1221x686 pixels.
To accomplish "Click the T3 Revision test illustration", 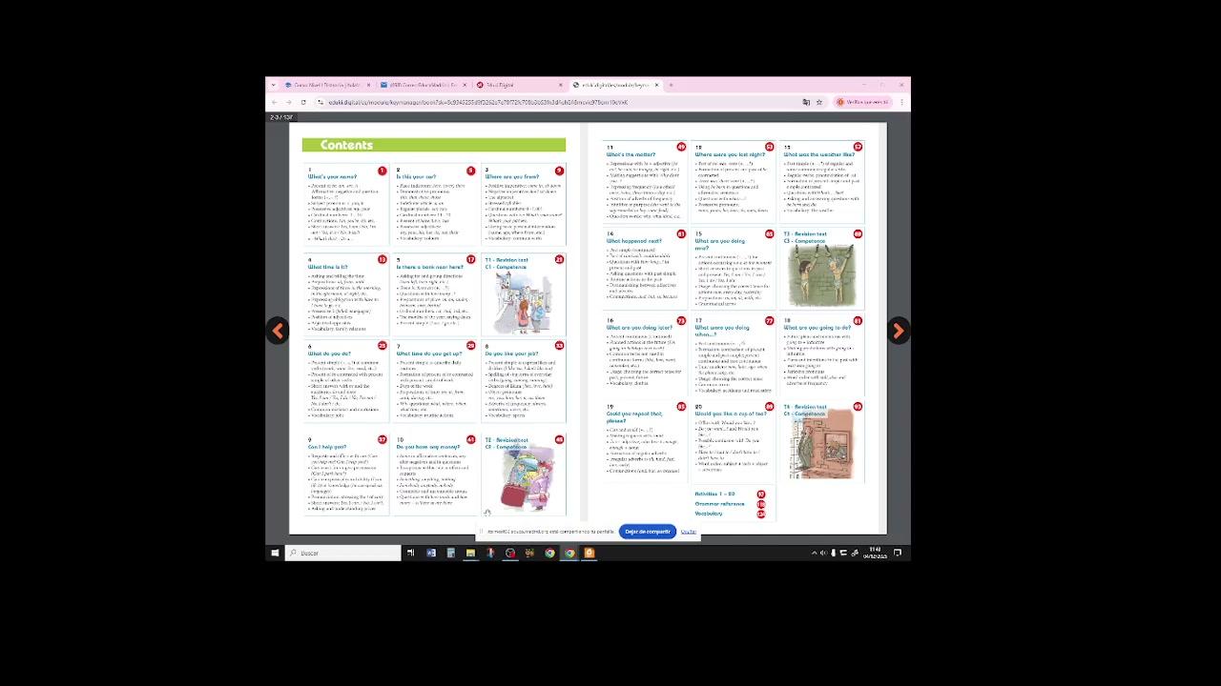I will tap(821, 275).
